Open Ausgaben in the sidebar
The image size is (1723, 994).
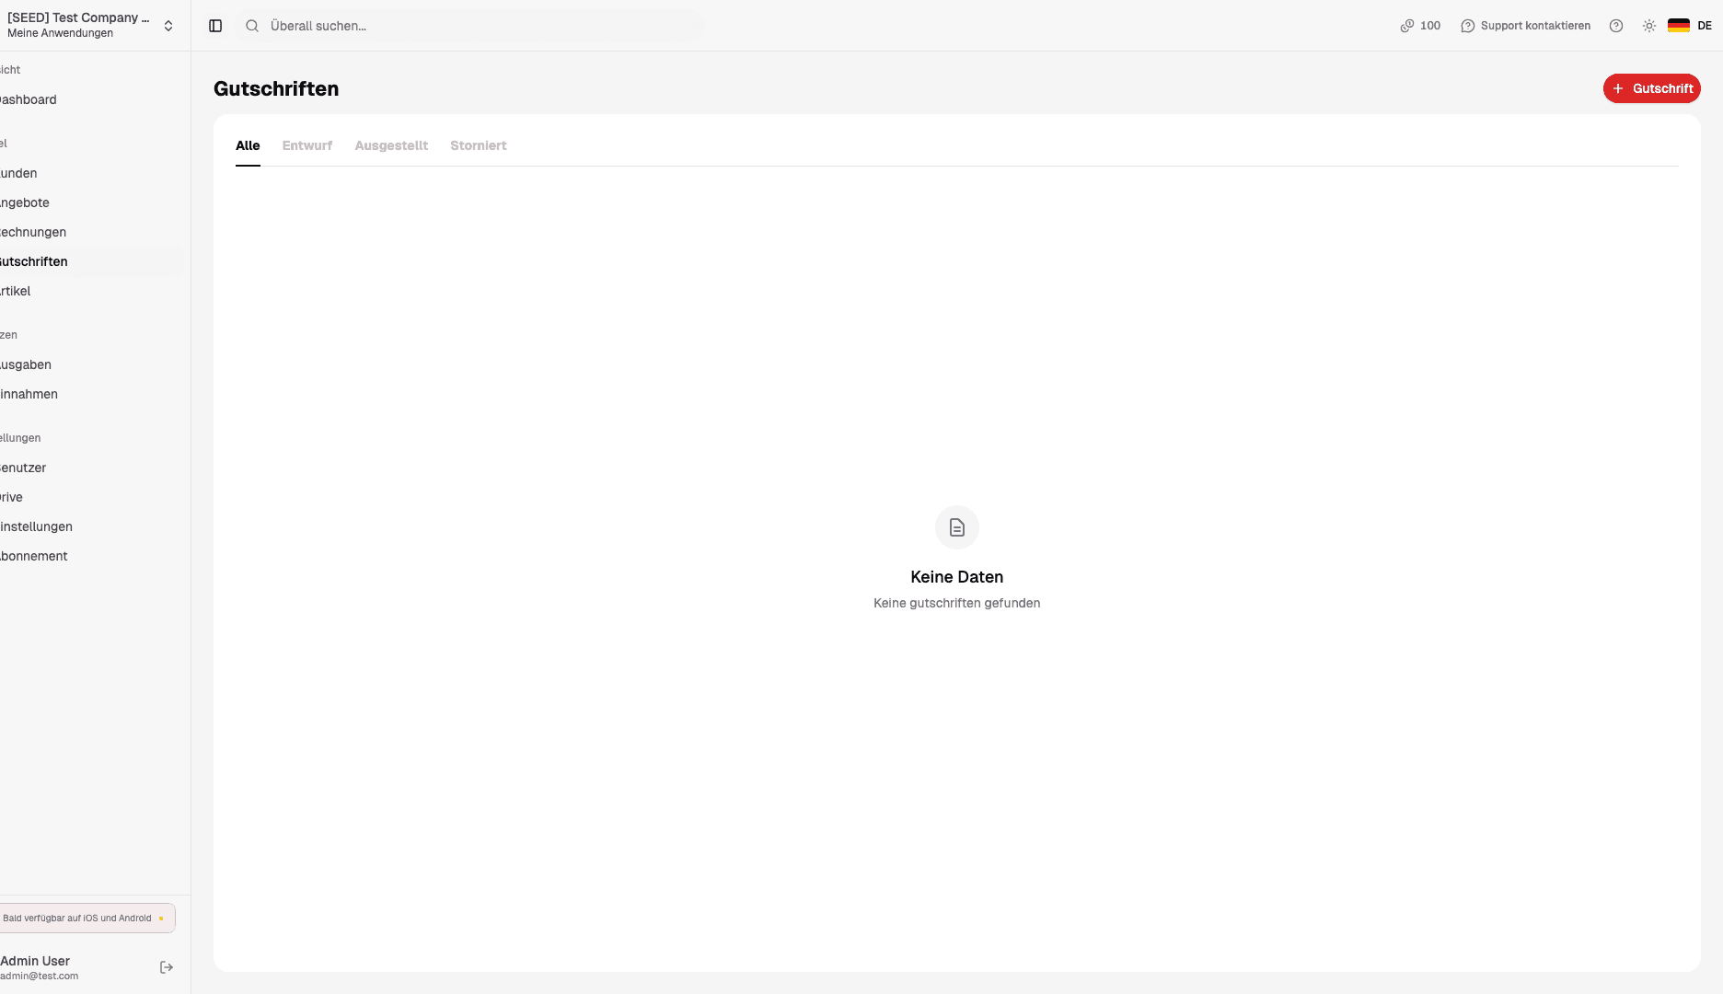pyautogui.click(x=90, y=364)
